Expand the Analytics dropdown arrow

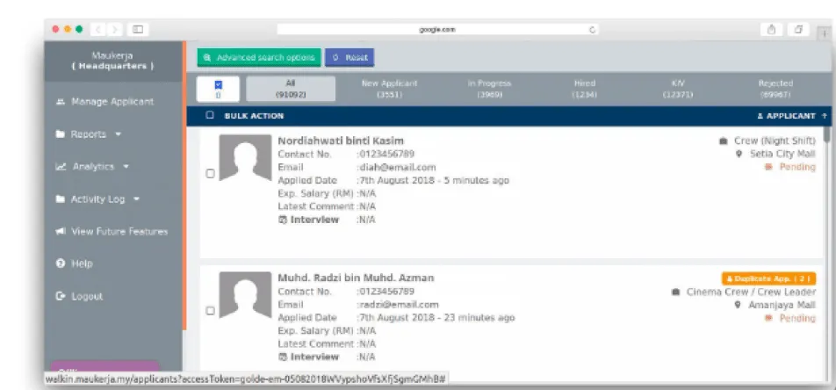tap(126, 167)
